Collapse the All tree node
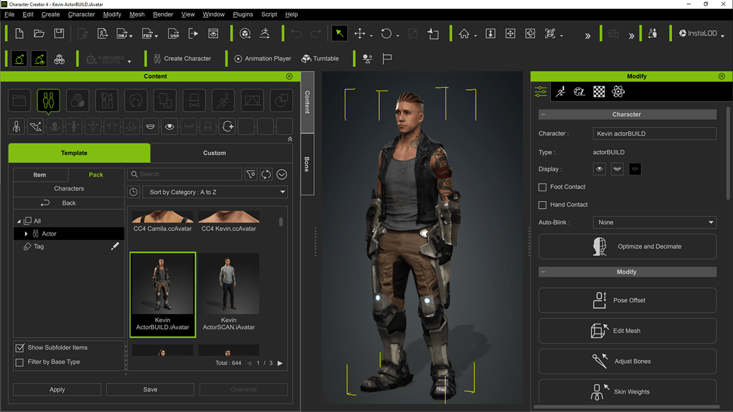The width and height of the screenshot is (733, 412). (x=19, y=221)
